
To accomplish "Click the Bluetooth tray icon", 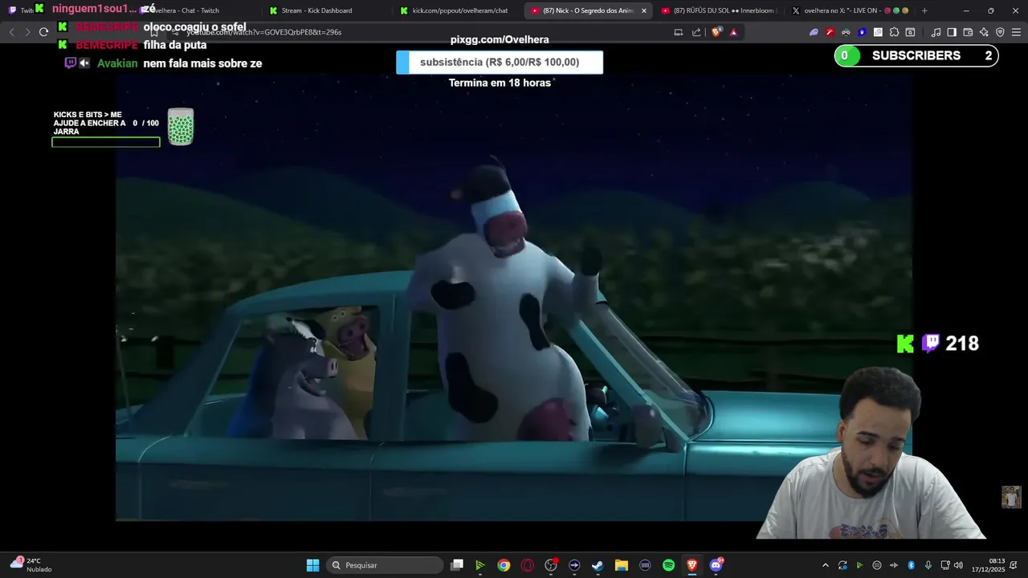I will 911,565.
